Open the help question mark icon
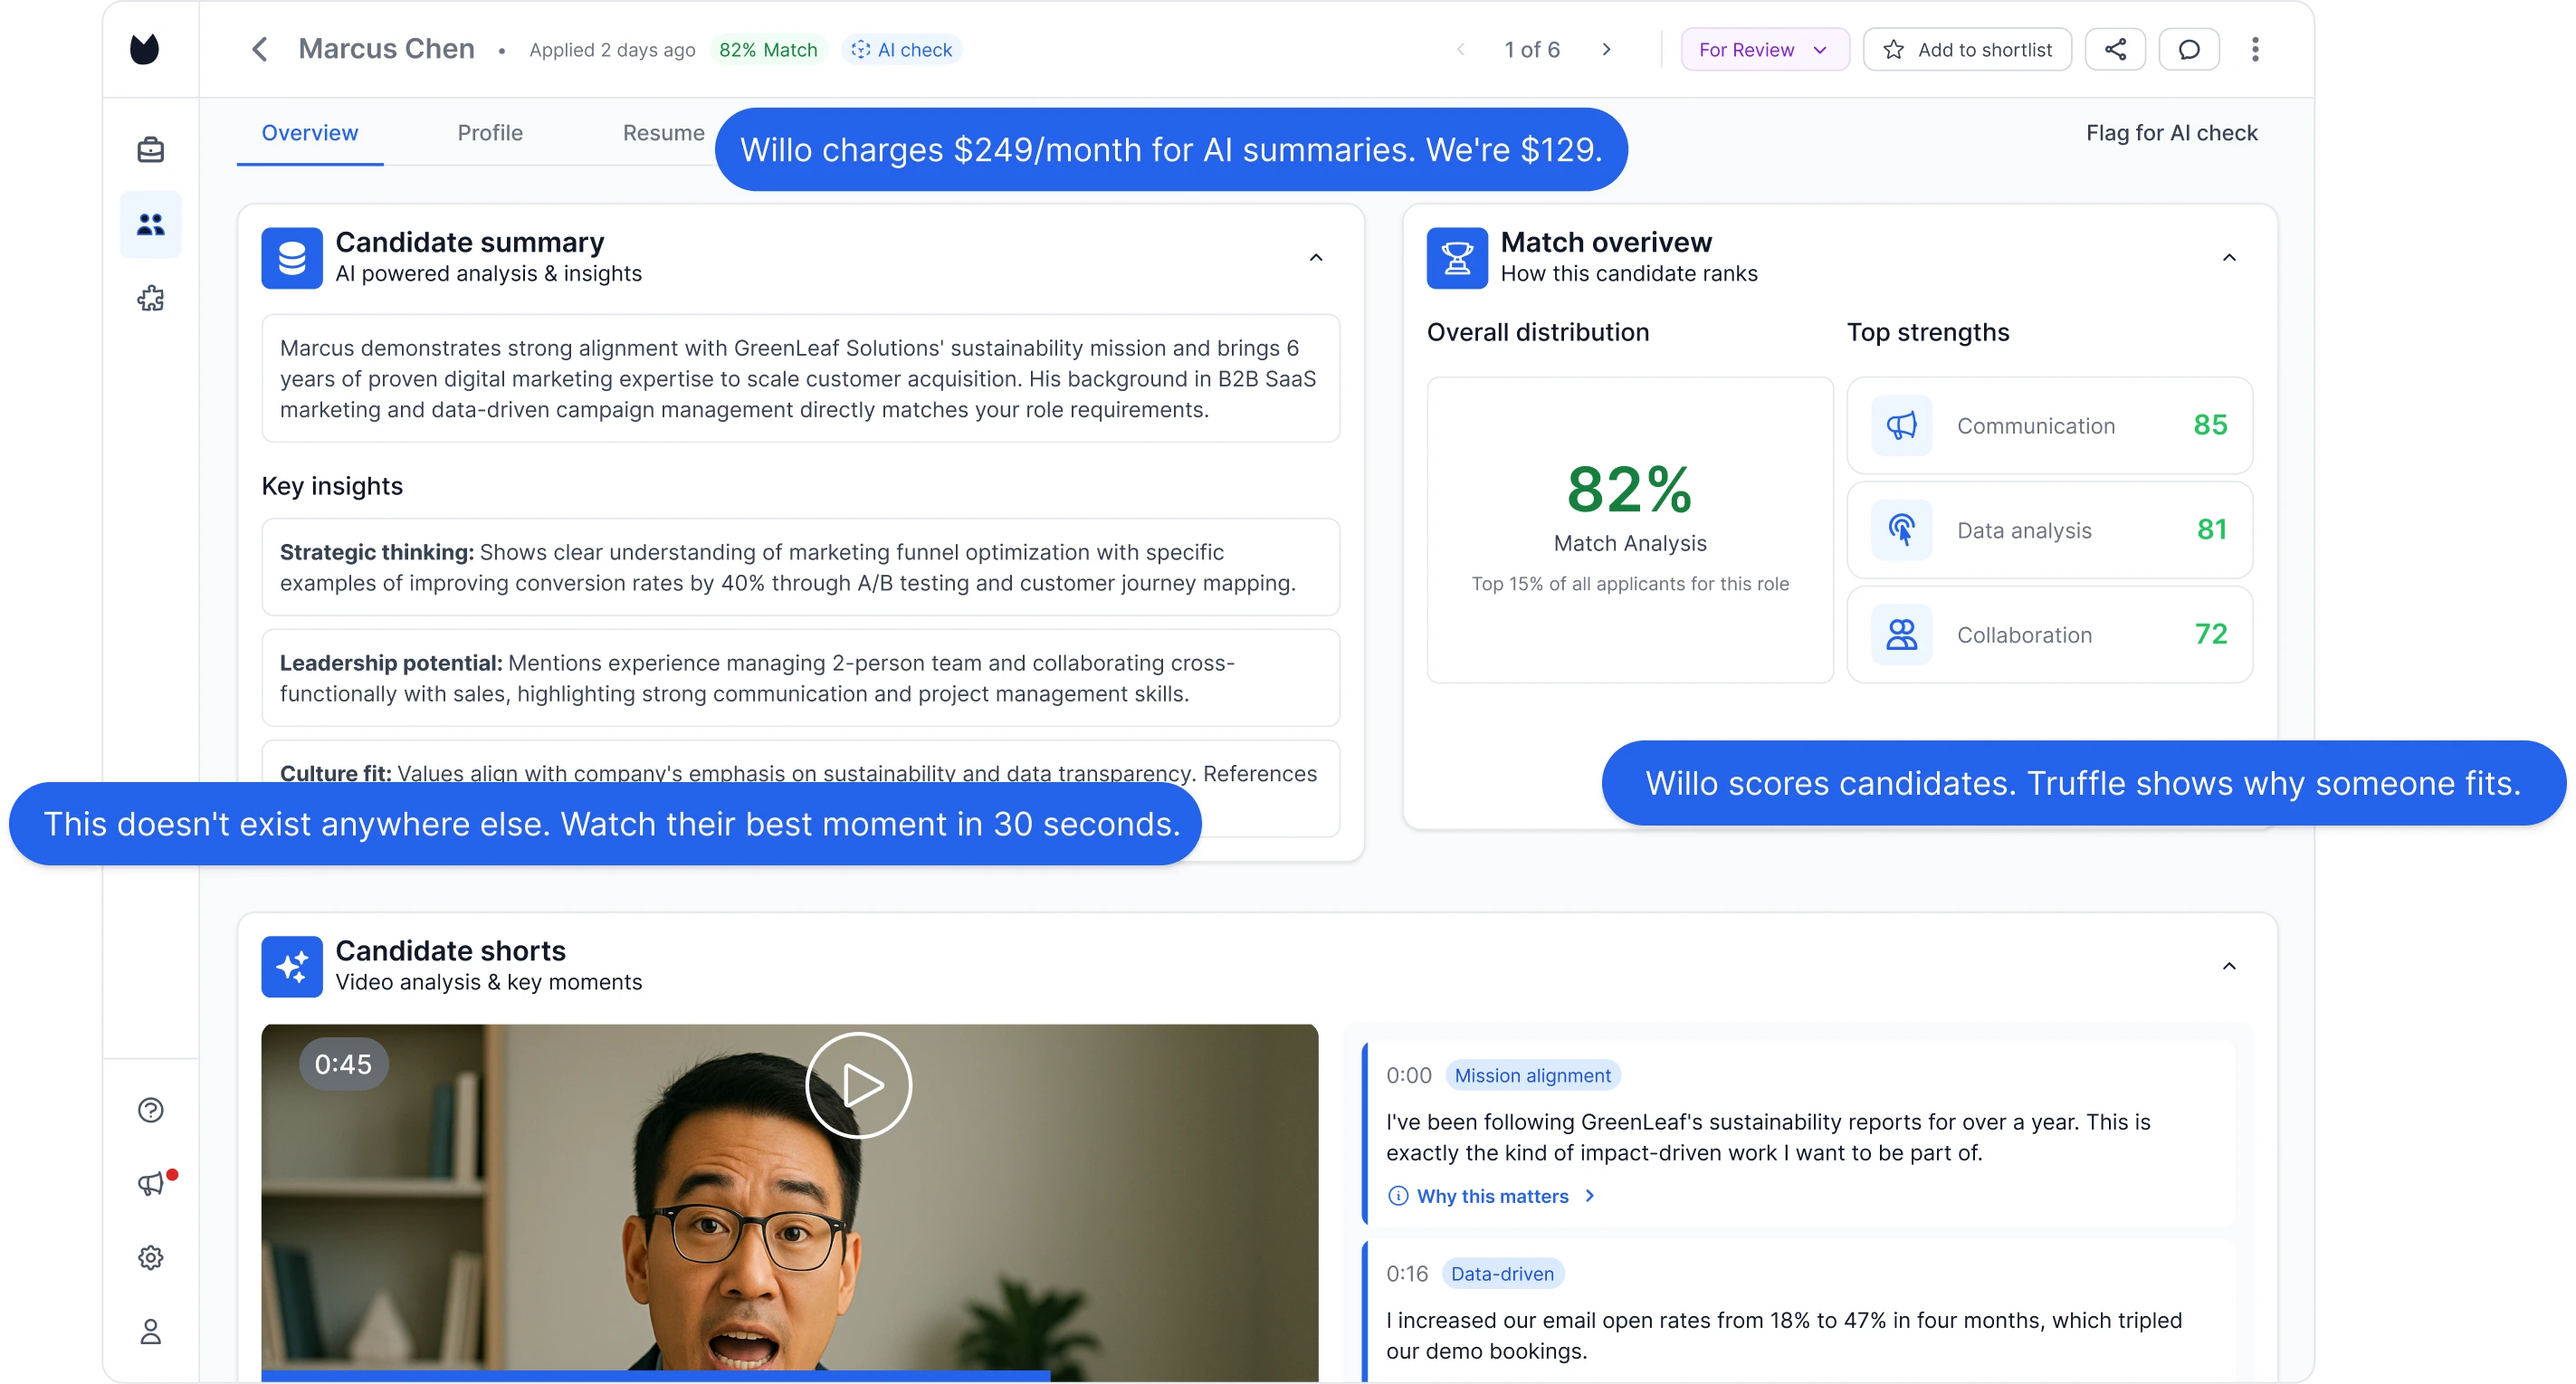This screenshot has width=2576, height=1384. click(150, 1110)
